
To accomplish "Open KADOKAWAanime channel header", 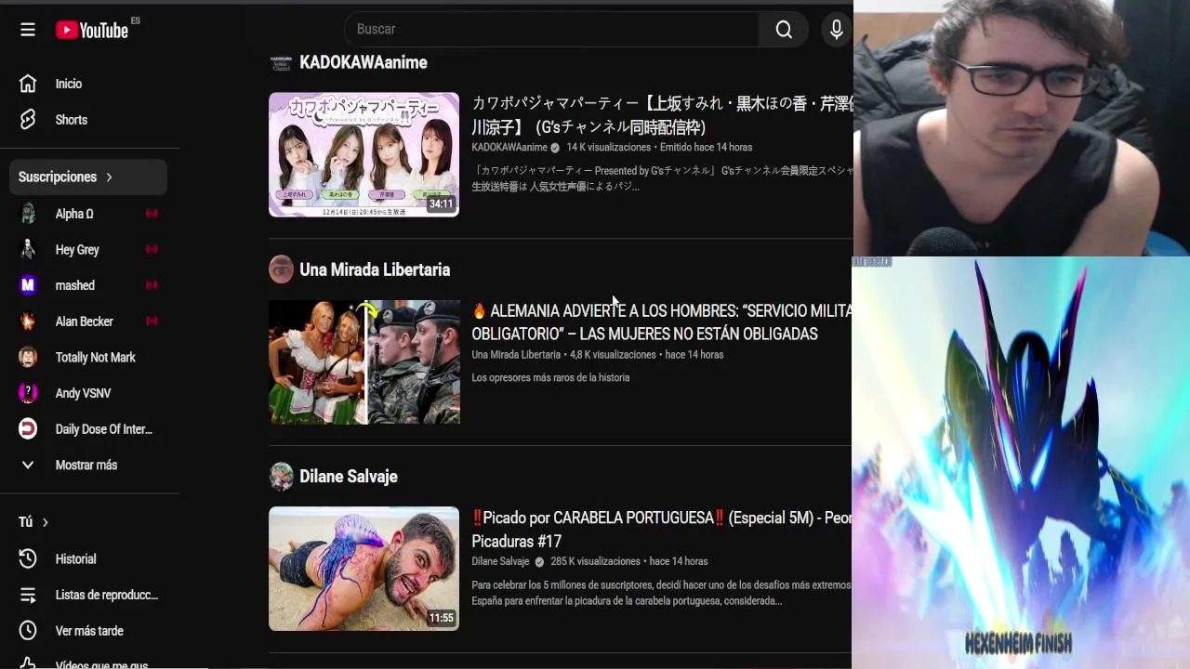I will [364, 62].
